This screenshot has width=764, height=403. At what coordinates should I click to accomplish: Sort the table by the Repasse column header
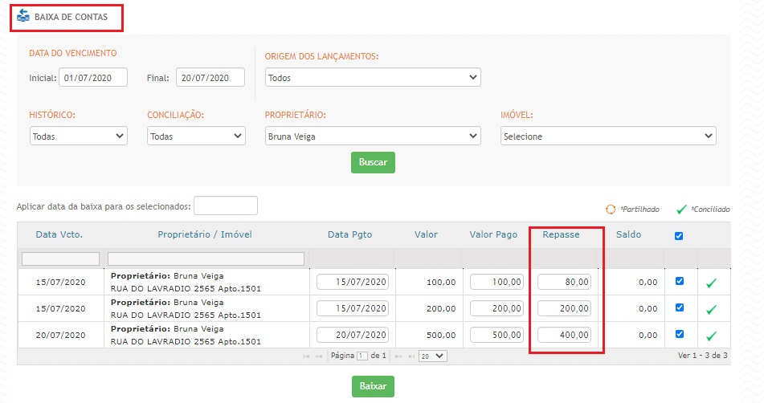[x=561, y=234]
